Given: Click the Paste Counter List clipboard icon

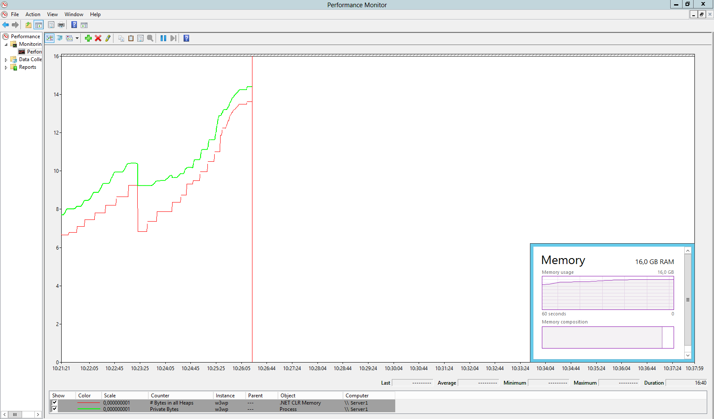Looking at the screenshot, I should (131, 38).
